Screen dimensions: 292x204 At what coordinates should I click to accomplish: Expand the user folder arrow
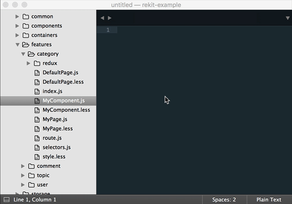click(23, 185)
